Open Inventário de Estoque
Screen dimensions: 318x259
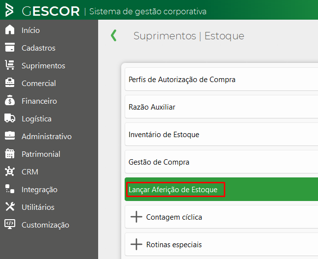(163, 134)
